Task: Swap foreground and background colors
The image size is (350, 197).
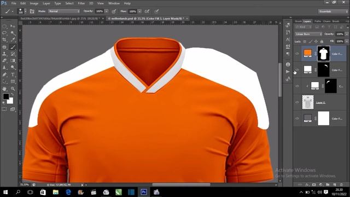Action: [12, 95]
